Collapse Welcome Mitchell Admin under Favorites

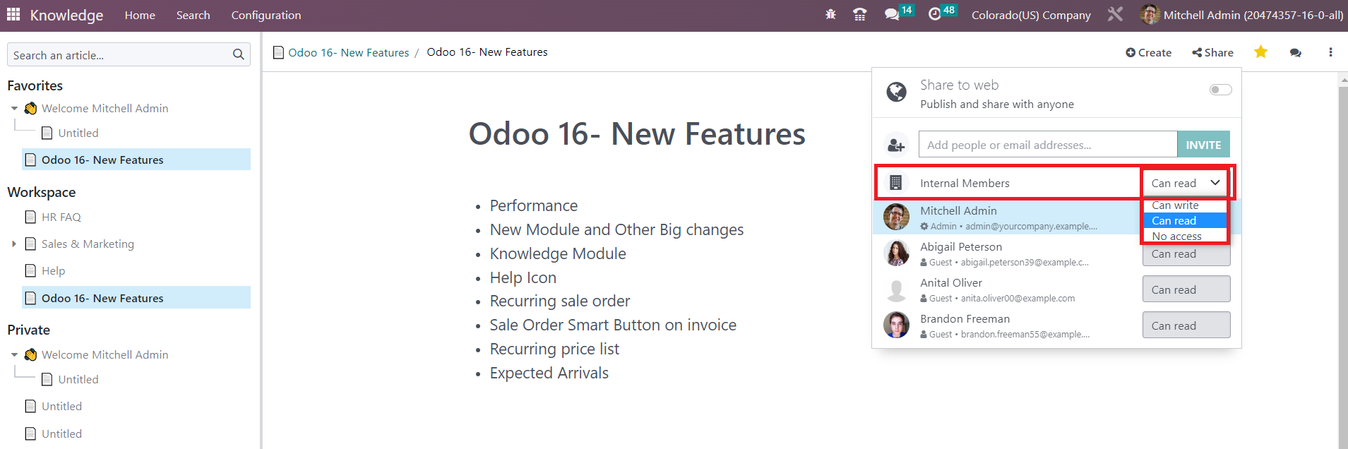(14, 108)
